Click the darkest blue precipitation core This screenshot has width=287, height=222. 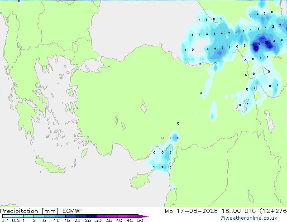click(256, 47)
